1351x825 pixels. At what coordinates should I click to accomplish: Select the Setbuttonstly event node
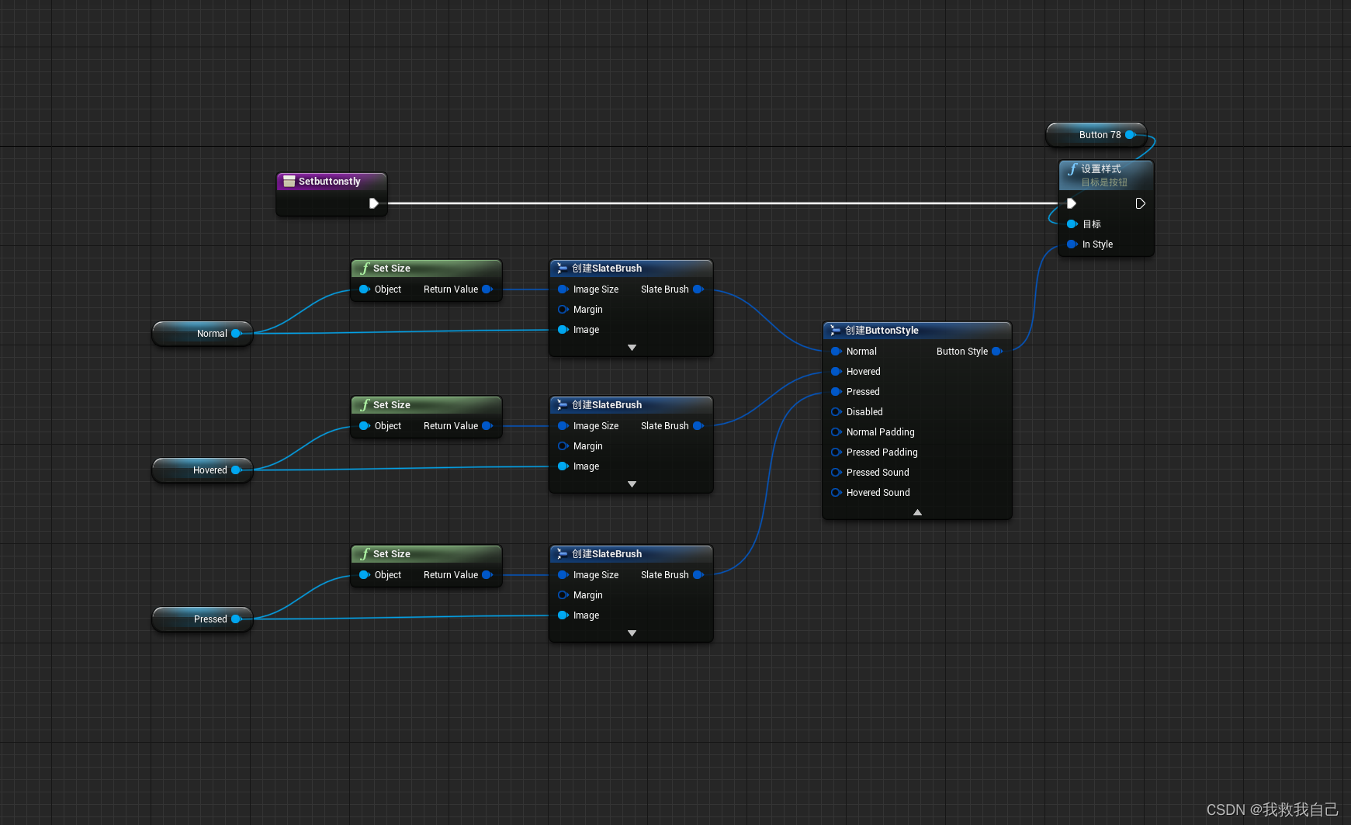(331, 181)
